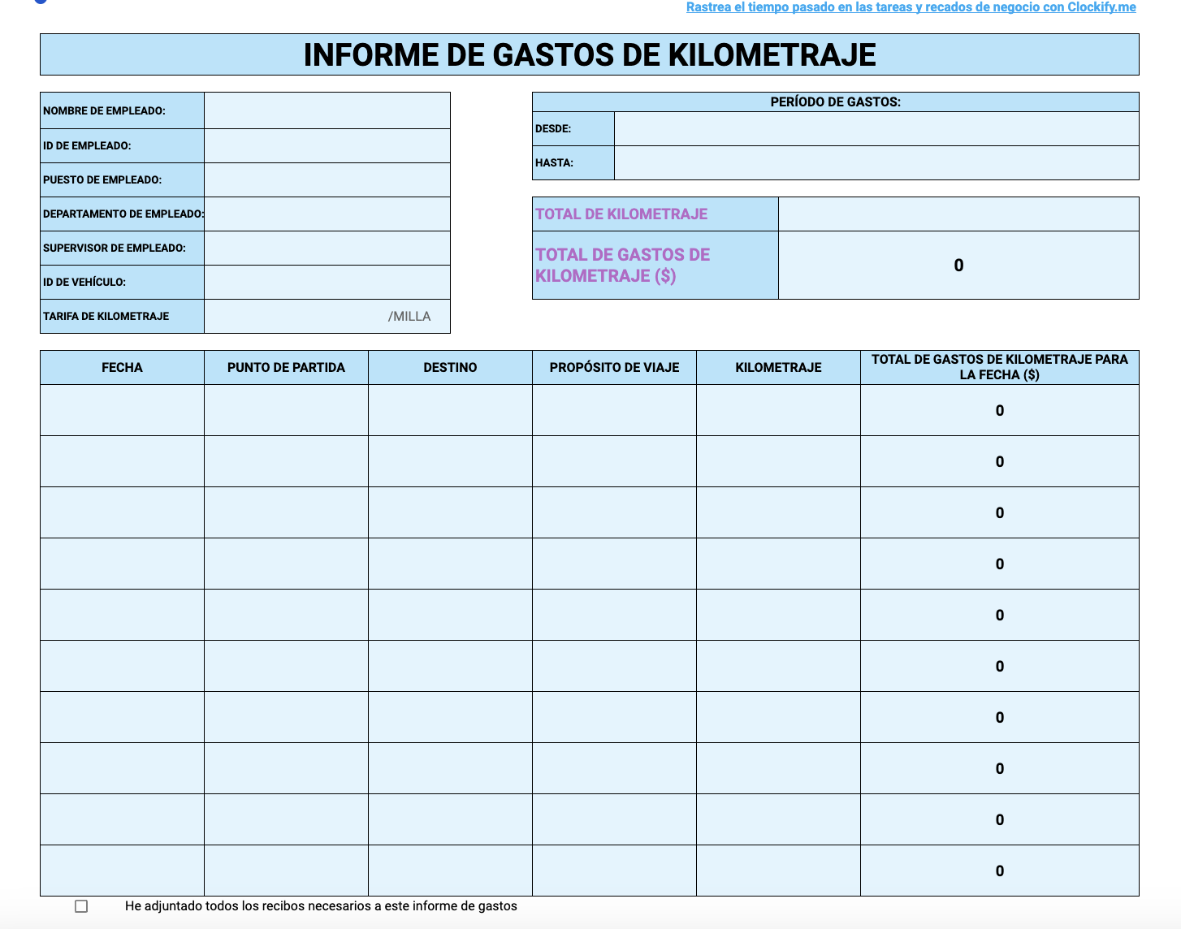Select the first row Punto de Partida cell
The image size is (1181, 929).
pos(286,410)
